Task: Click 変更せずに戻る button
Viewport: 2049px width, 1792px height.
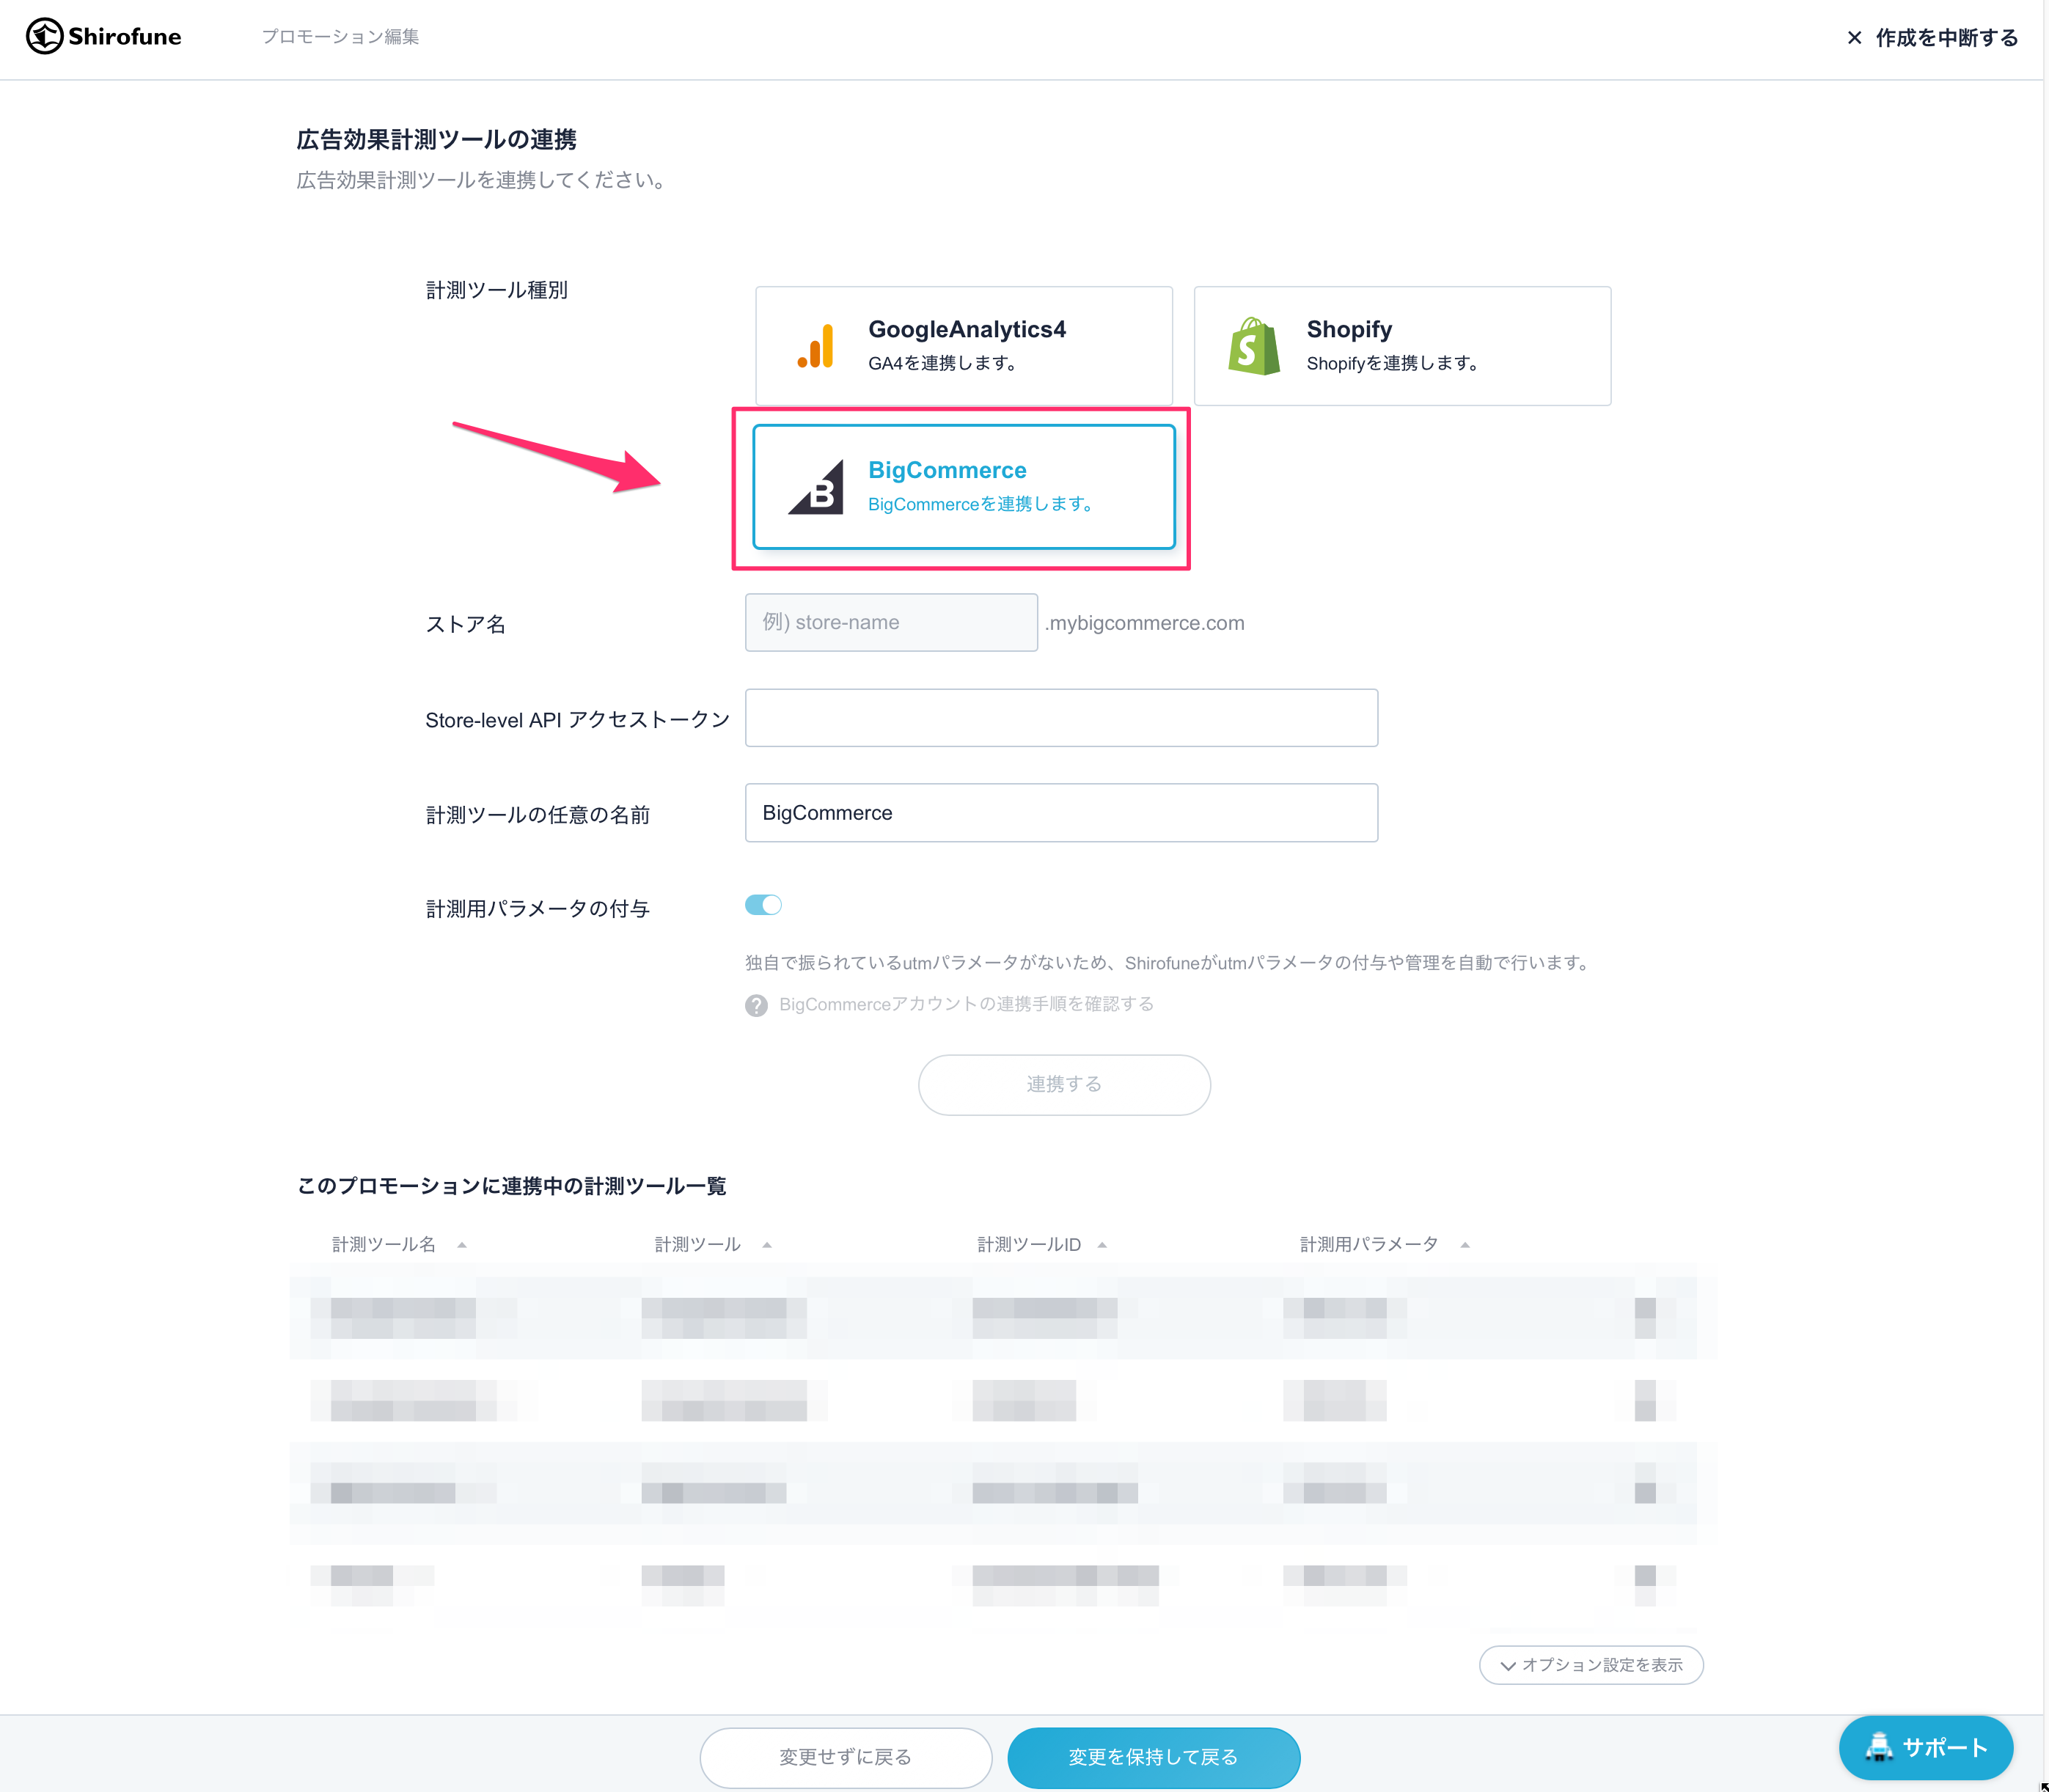Action: point(845,1757)
